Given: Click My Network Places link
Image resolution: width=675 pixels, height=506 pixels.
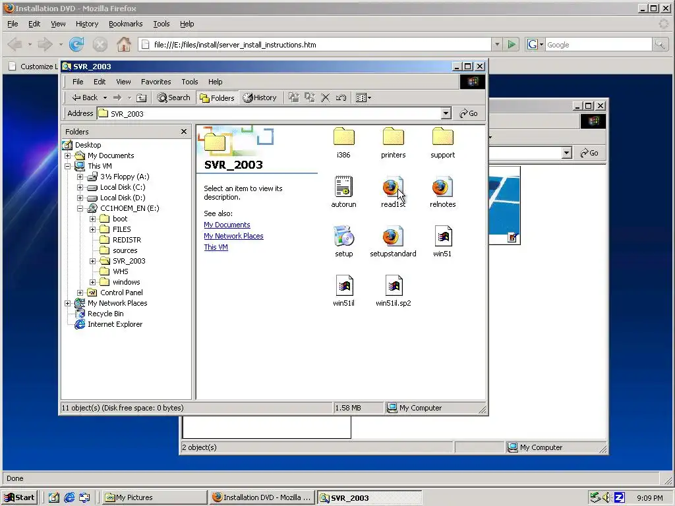Looking at the screenshot, I should point(233,236).
